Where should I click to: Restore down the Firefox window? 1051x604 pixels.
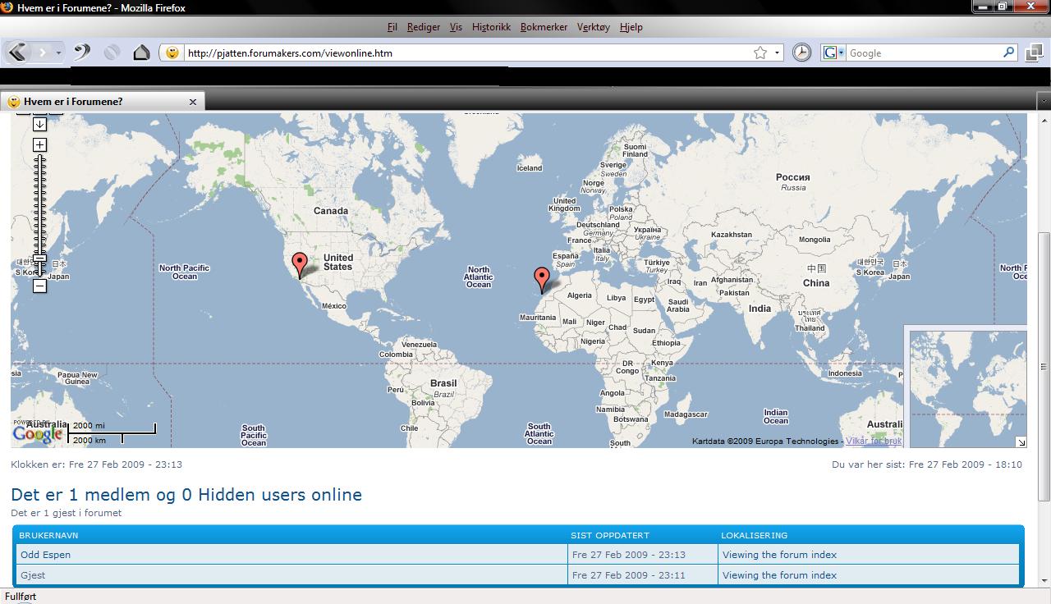(1002, 7)
